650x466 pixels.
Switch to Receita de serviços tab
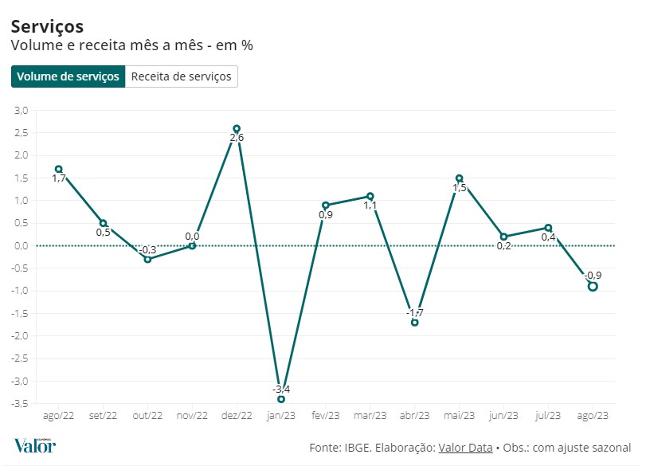[x=182, y=76]
